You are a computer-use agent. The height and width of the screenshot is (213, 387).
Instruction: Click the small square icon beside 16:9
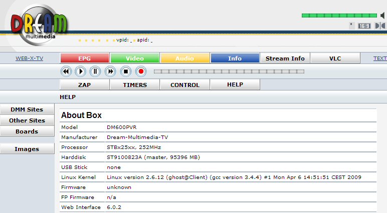click(352, 25)
